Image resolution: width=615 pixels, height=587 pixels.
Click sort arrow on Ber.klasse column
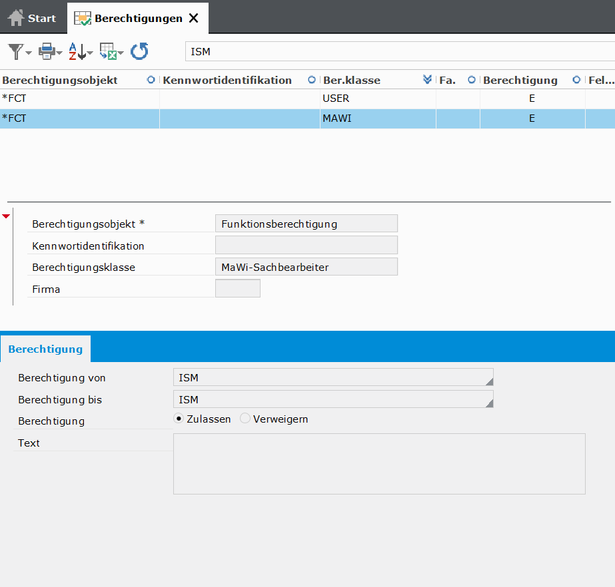pyautogui.click(x=428, y=80)
